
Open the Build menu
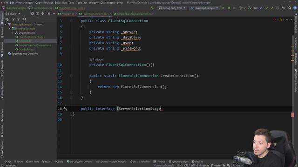click(57, 3)
